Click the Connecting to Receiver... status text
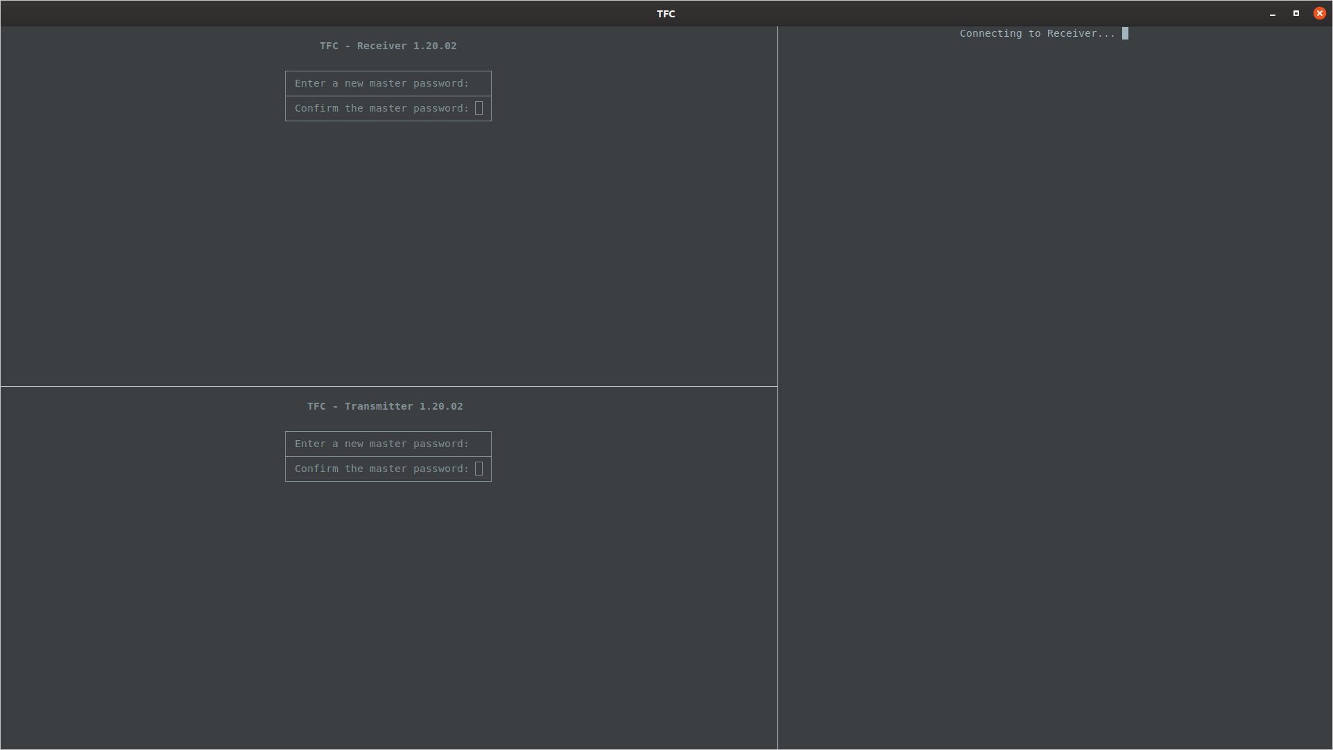 coord(1038,33)
